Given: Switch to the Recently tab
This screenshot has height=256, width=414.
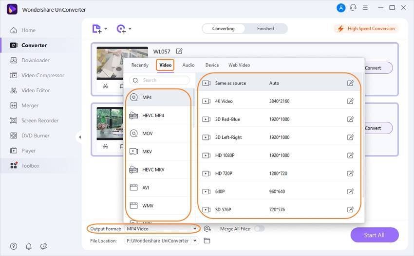Looking at the screenshot, I should click(140, 65).
